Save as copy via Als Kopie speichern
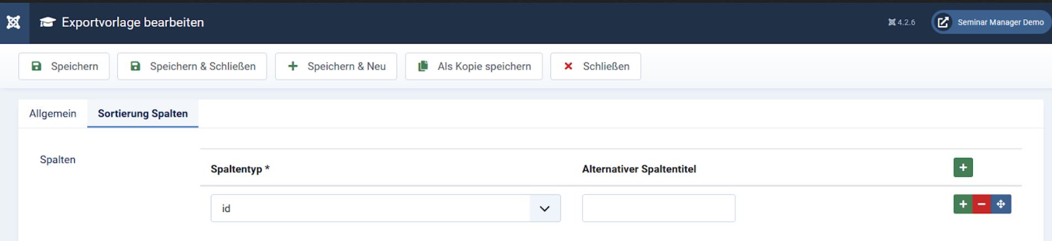 coord(473,66)
